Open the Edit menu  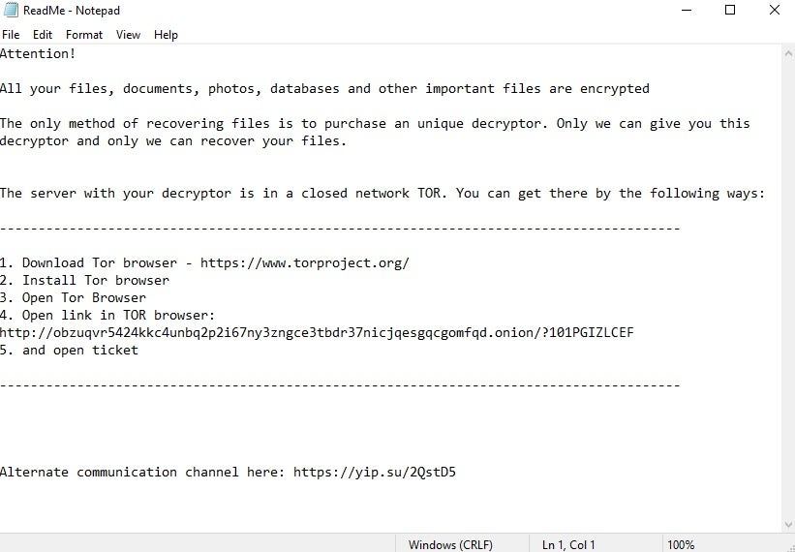(43, 35)
